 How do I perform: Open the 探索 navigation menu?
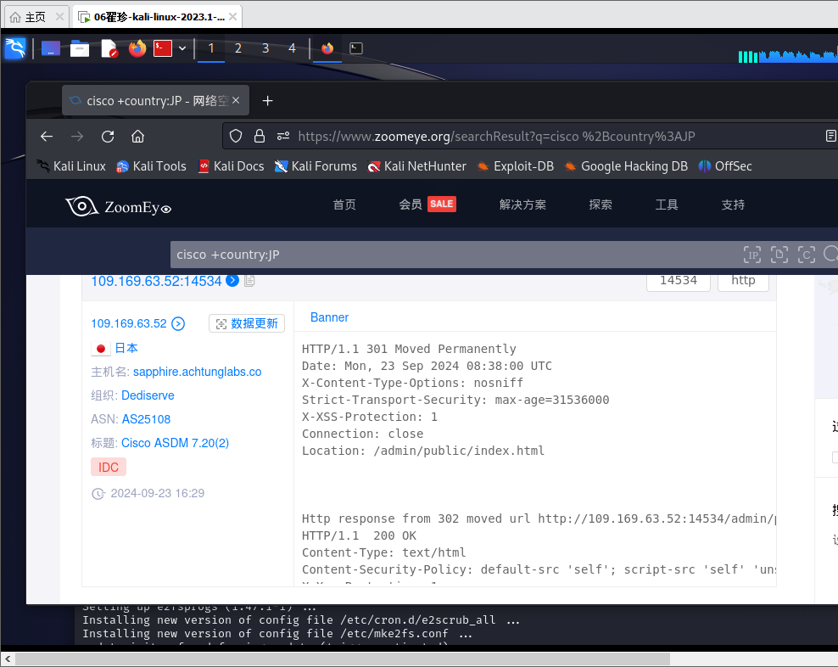tap(601, 205)
